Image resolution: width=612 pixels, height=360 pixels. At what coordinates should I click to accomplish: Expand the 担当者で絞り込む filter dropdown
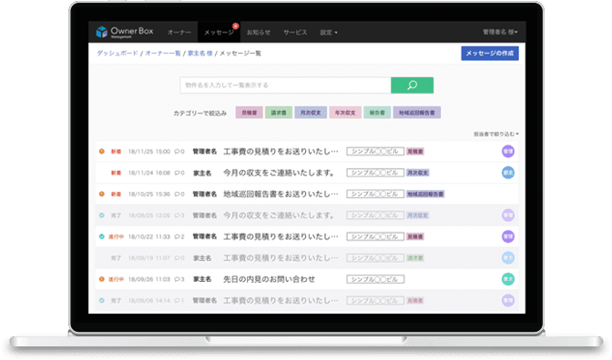(496, 134)
